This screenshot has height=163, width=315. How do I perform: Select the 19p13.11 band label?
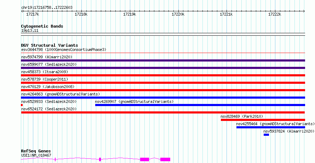[30, 30]
